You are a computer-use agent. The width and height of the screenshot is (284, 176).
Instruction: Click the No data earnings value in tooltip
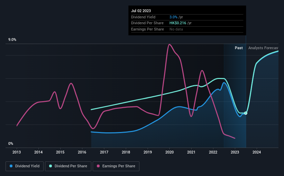coord(176,29)
